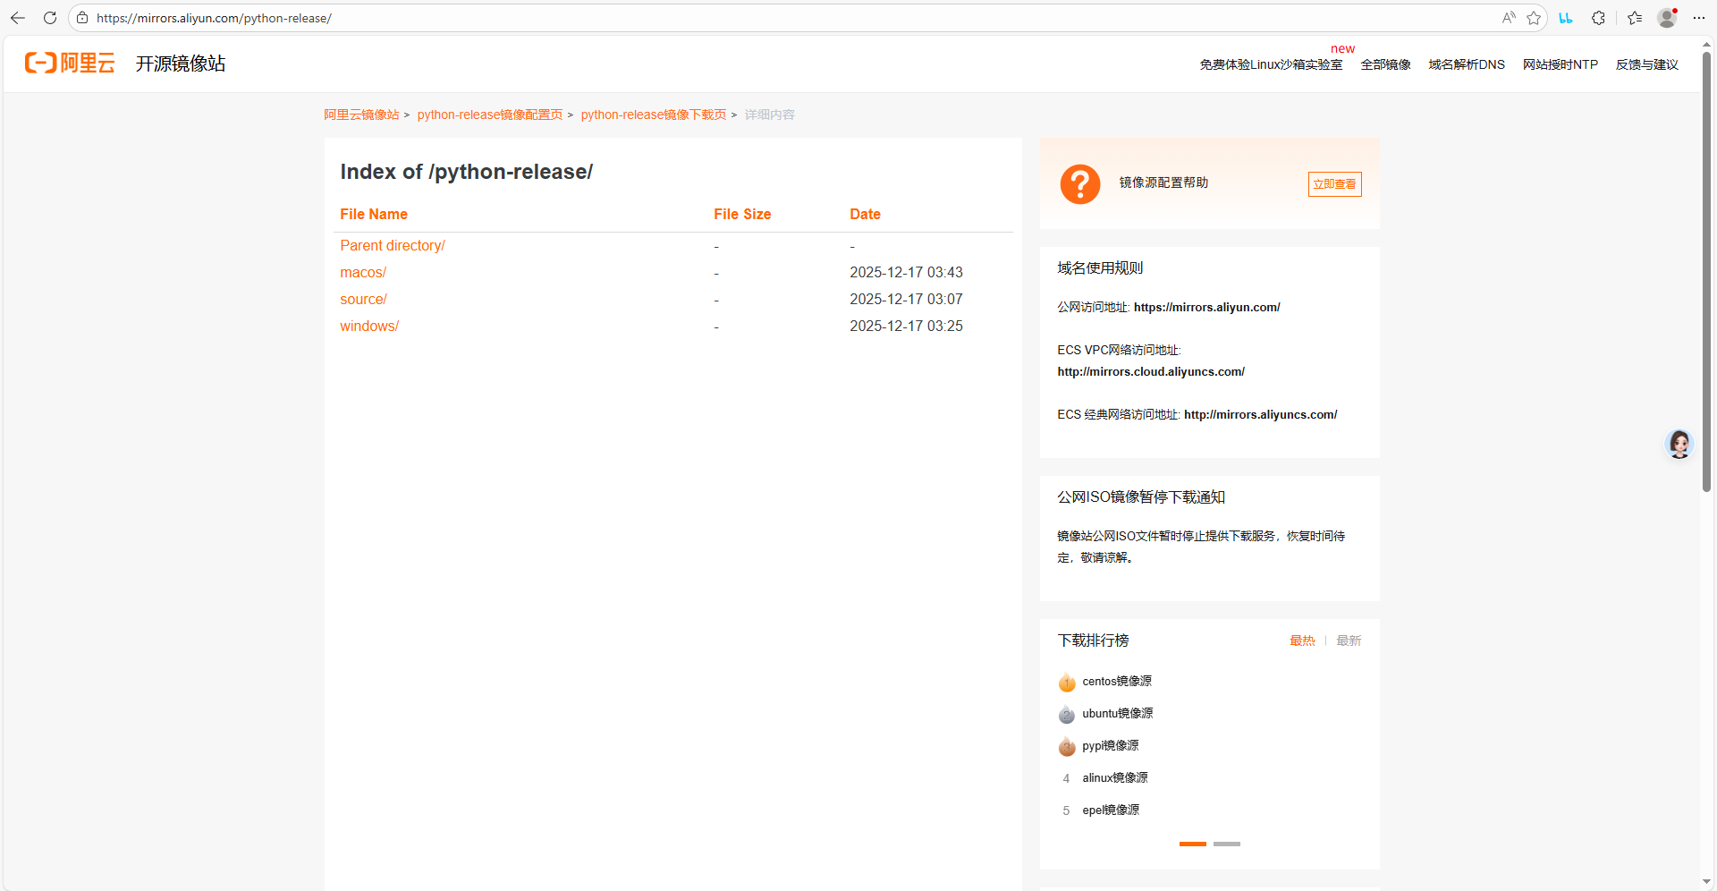
Task: Open browser extensions icon
Action: point(1598,18)
